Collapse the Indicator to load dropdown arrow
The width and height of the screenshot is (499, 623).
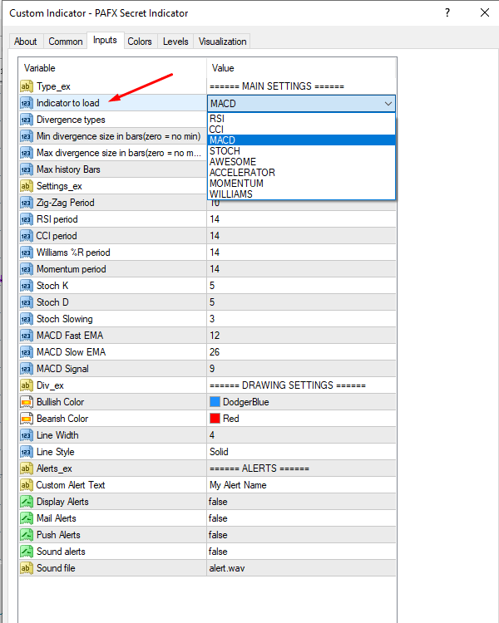(388, 104)
